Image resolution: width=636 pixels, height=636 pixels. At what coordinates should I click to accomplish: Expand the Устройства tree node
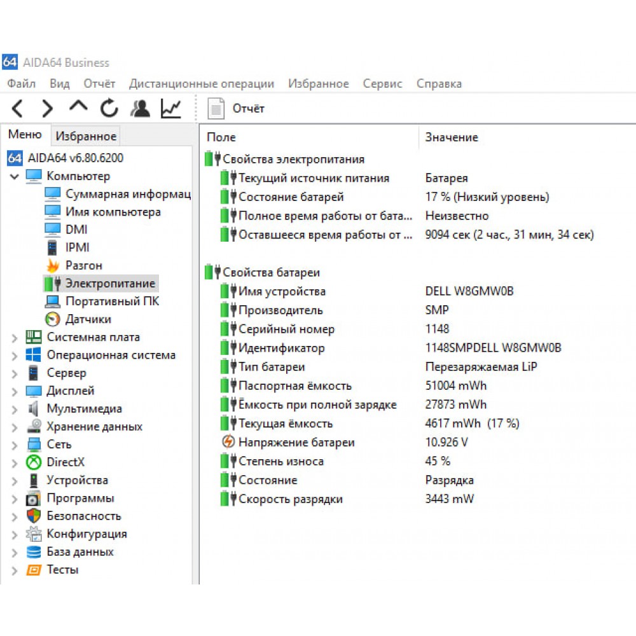15,481
